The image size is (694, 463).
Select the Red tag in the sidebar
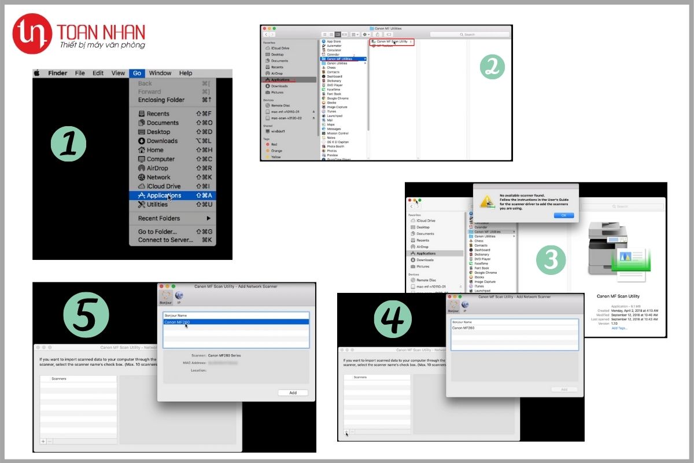click(270, 144)
